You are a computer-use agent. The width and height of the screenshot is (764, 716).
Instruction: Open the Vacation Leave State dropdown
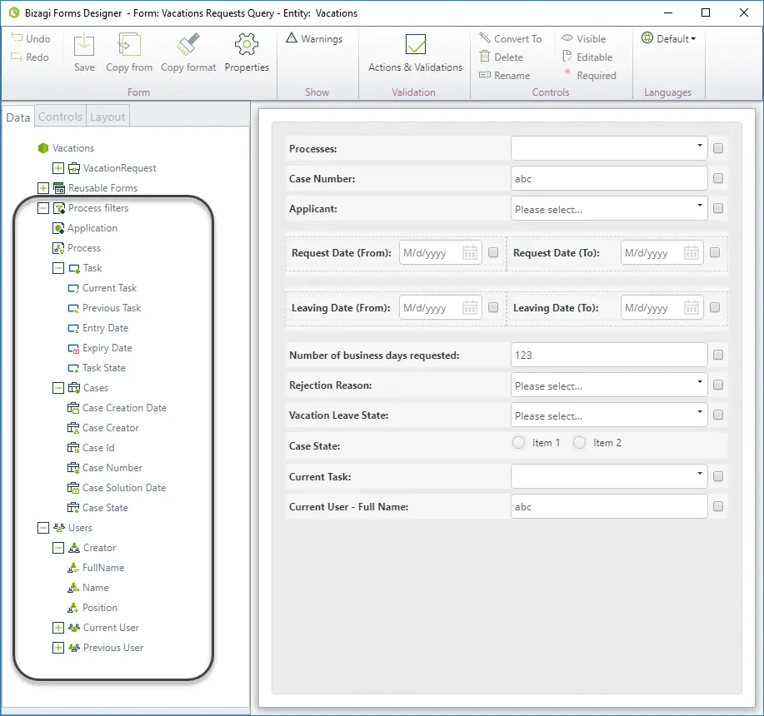(x=608, y=415)
